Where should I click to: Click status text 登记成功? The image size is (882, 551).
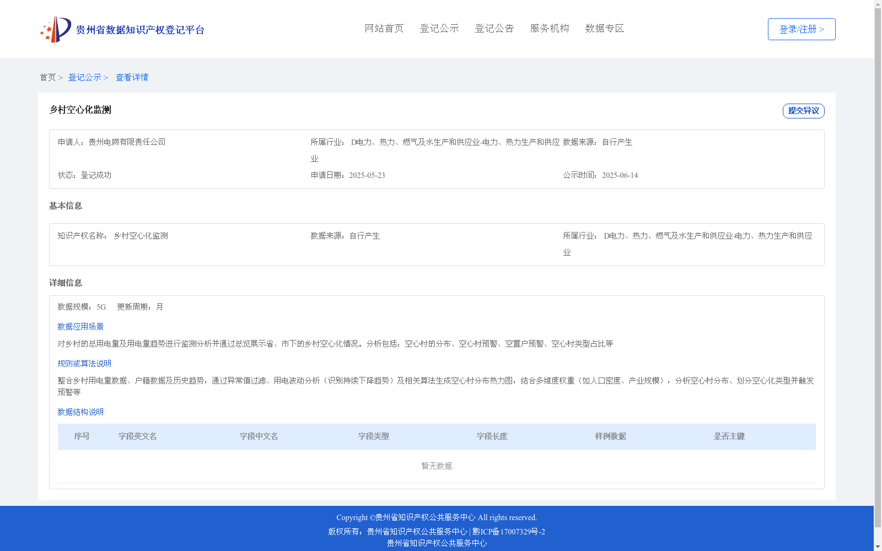pos(96,175)
